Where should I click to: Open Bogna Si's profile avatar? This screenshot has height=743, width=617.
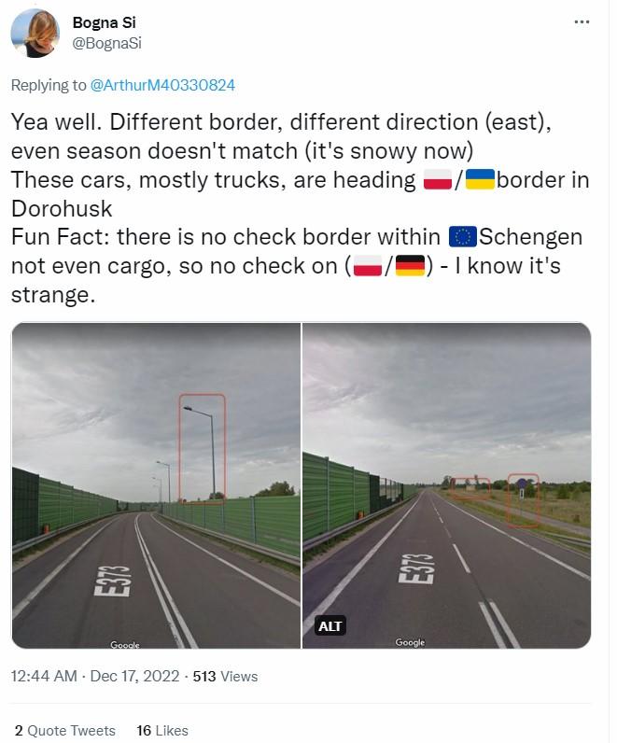click(x=35, y=34)
